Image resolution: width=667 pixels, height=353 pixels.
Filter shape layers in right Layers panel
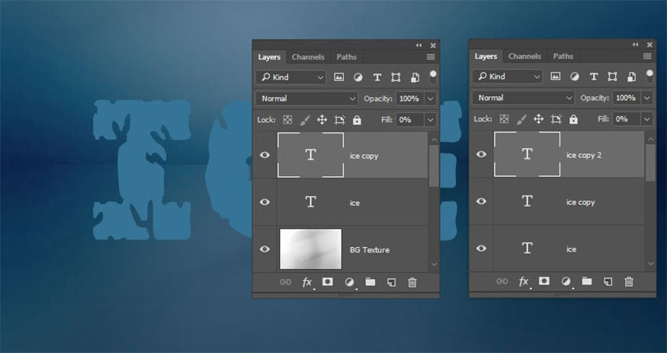(x=612, y=76)
